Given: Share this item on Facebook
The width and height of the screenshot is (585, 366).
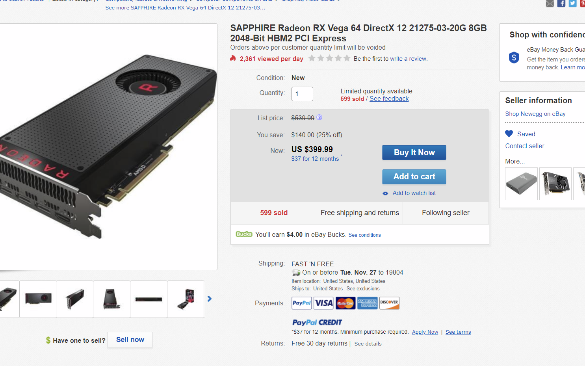Looking at the screenshot, I should 561,4.
